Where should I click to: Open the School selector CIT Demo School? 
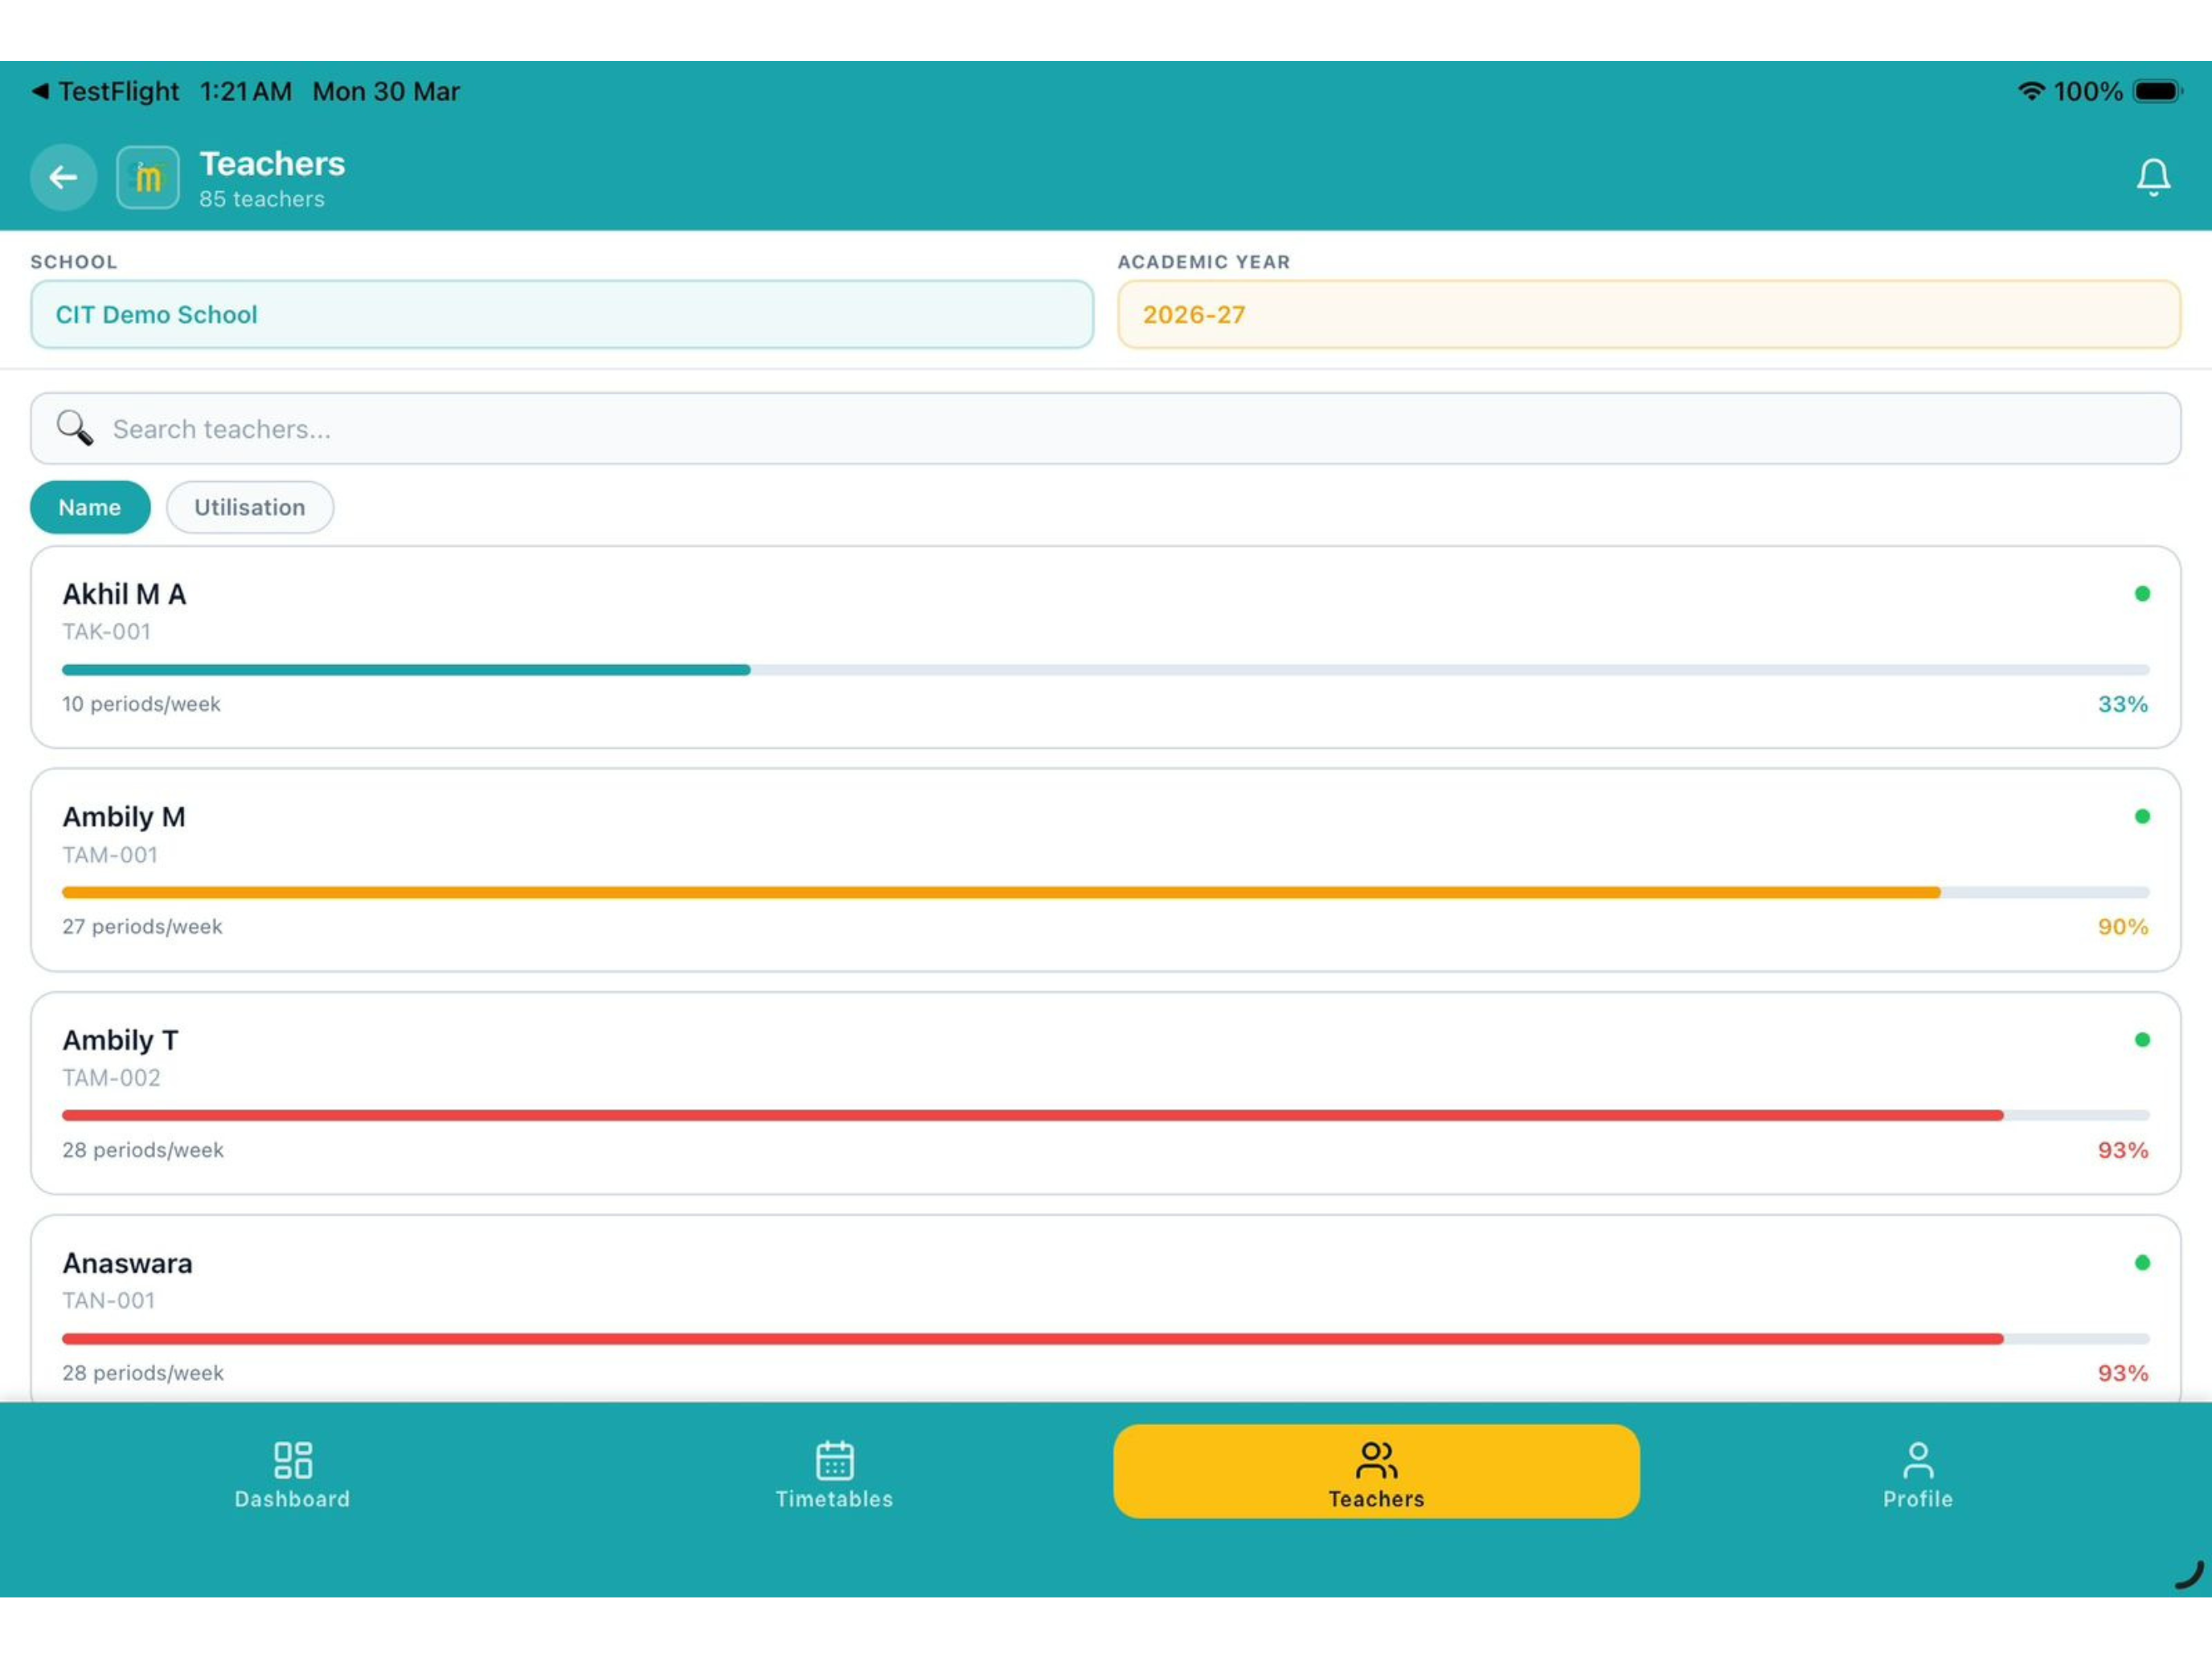[x=562, y=314]
